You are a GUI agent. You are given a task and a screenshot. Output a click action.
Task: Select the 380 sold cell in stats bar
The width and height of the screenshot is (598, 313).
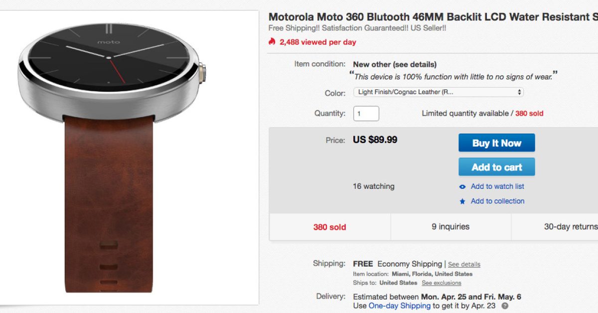(x=329, y=227)
